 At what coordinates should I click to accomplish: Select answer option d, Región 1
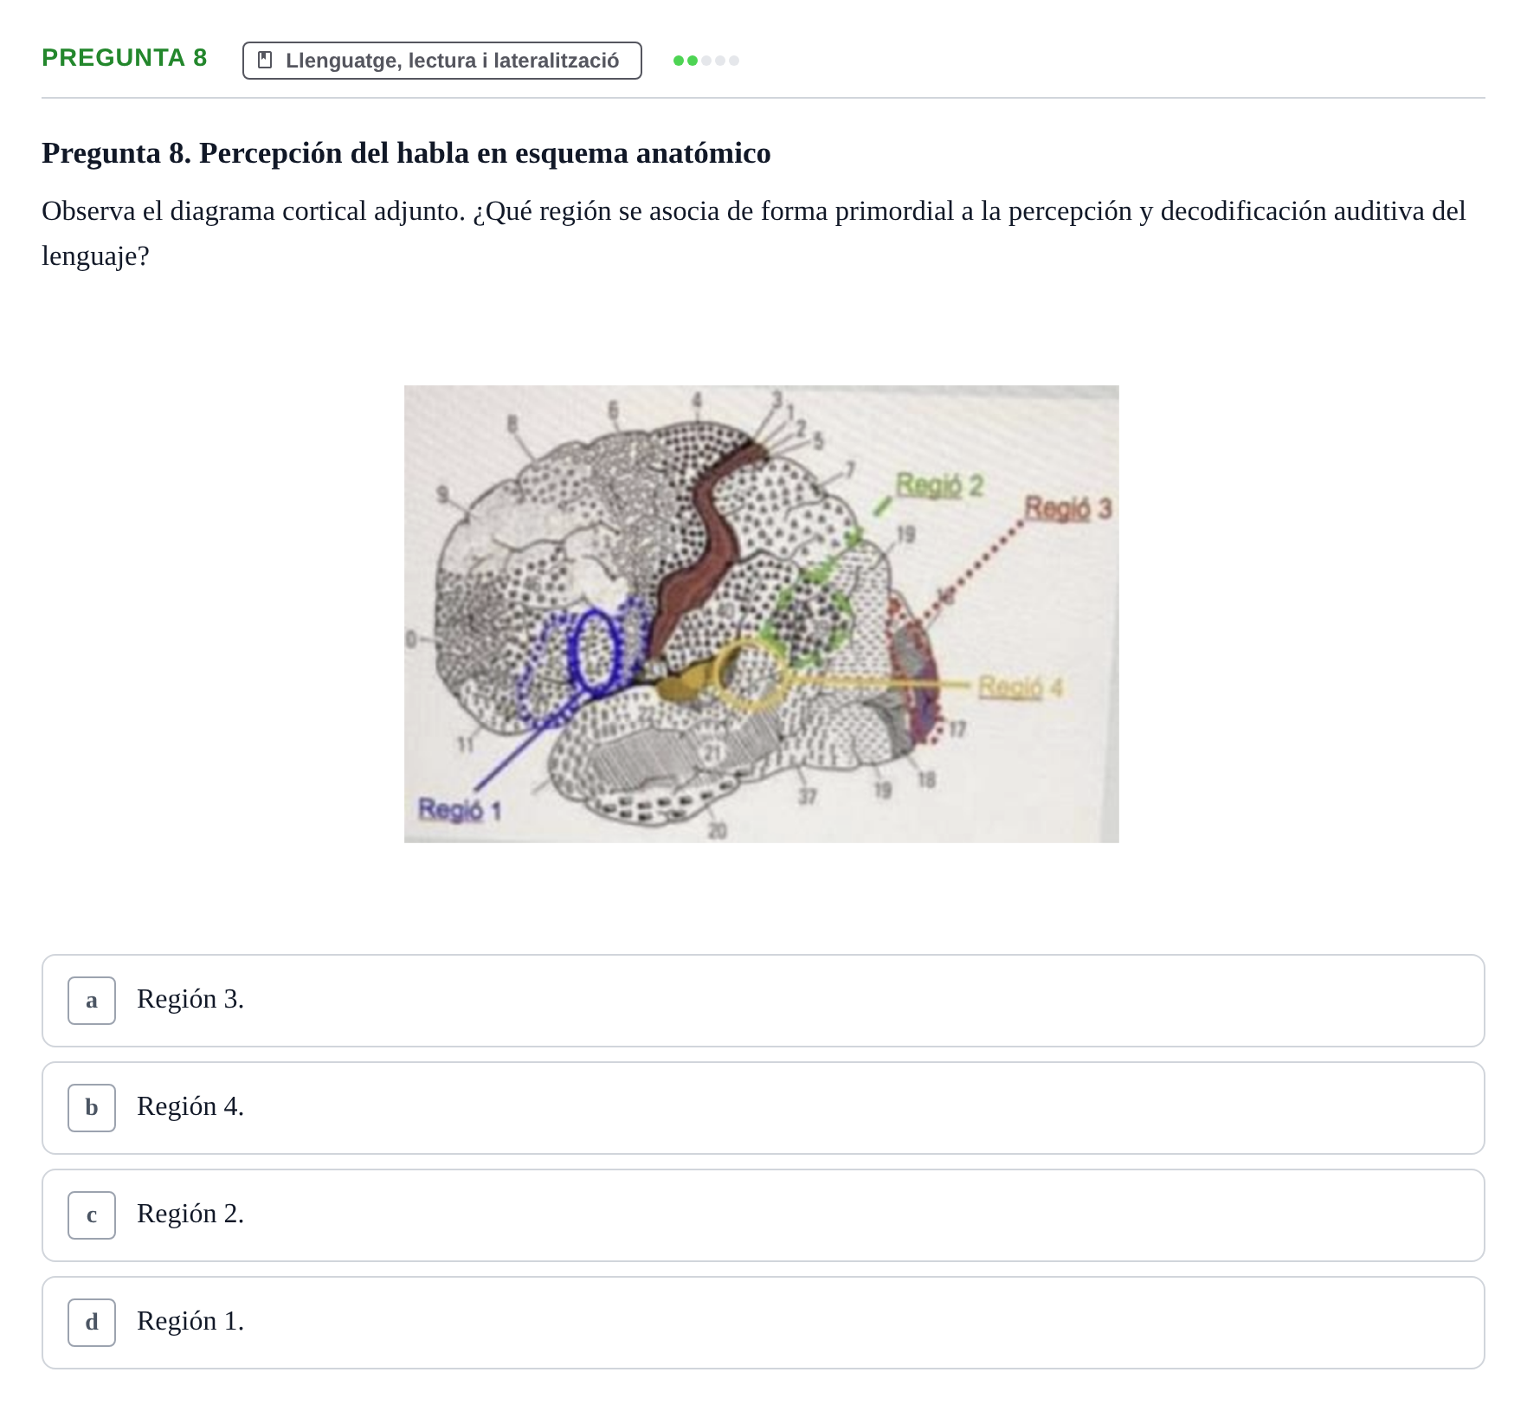click(x=763, y=1323)
